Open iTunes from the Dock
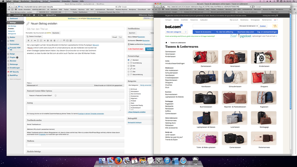Viewport: 297px width, 167px height. tap(167, 161)
